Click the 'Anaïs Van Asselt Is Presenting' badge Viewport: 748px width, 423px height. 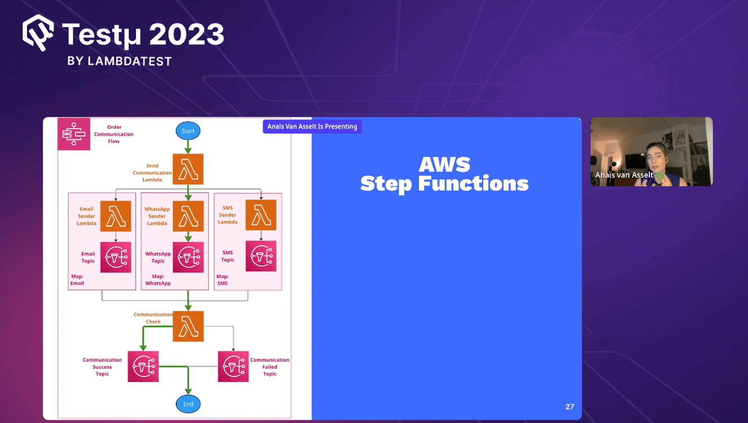point(312,127)
